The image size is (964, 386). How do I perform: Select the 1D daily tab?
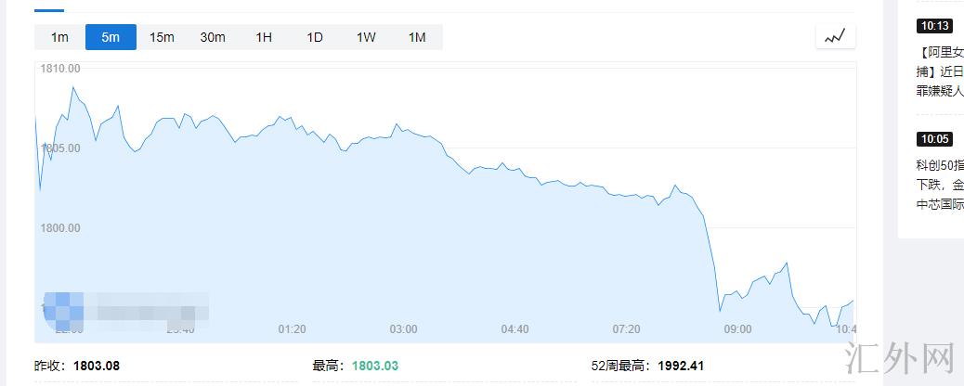[x=315, y=37]
